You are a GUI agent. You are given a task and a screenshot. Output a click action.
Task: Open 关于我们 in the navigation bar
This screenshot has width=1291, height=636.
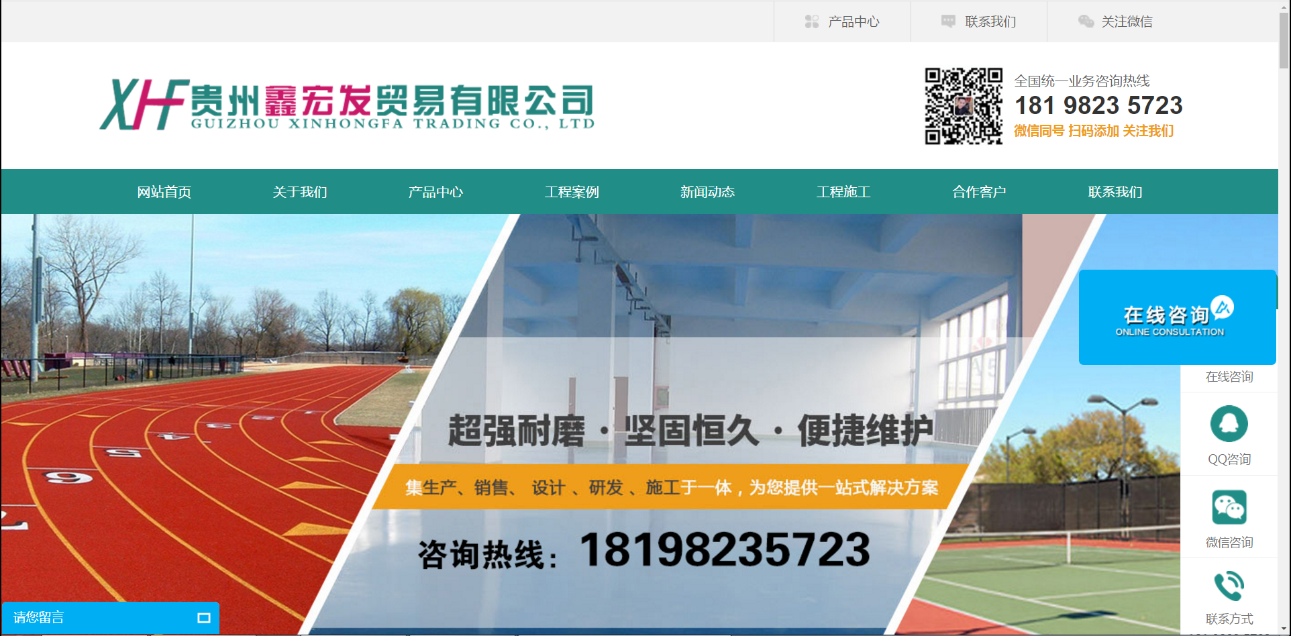coord(300,192)
